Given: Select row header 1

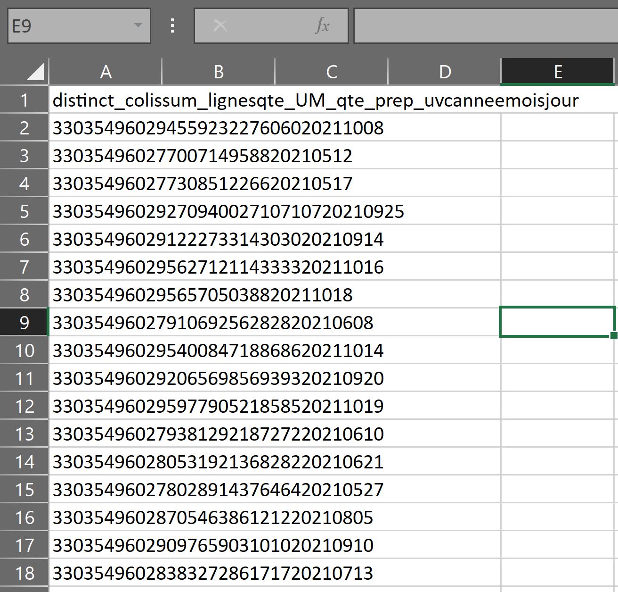Looking at the screenshot, I should [24, 100].
